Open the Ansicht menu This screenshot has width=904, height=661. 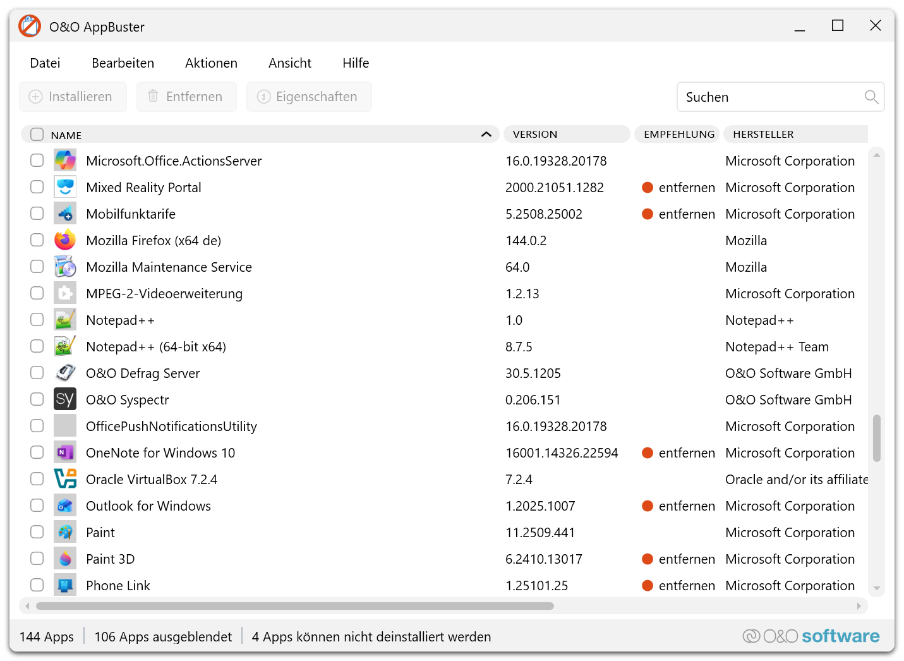pyautogui.click(x=289, y=63)
